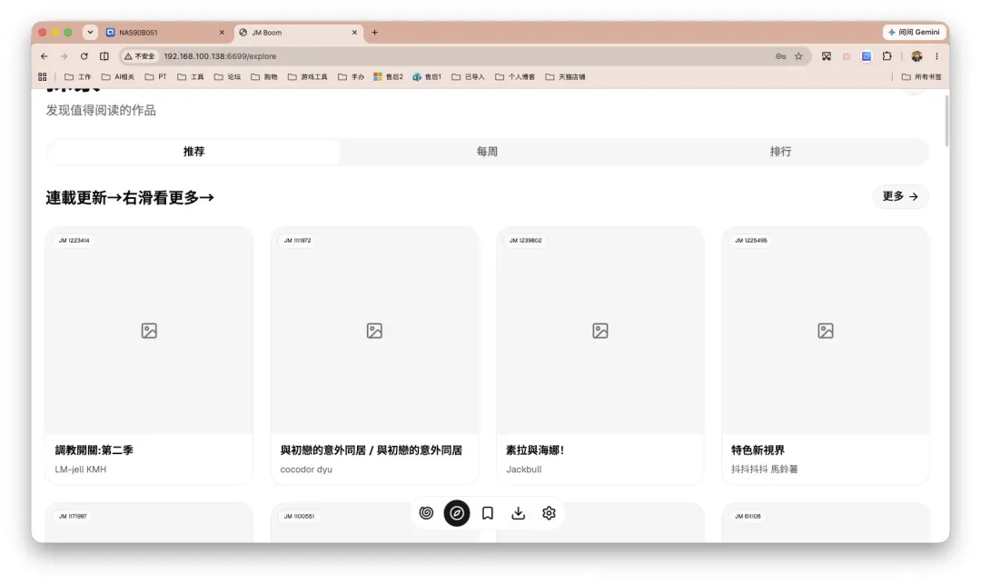
Task: Open the Chrome three-dot menu
Action: coord(936,56)
